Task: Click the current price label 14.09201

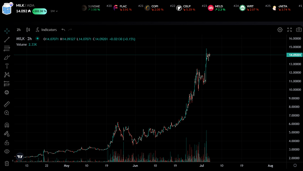Action: coord(294,55)
